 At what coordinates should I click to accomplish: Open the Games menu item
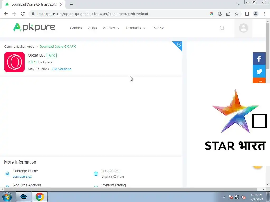point(76,28)
